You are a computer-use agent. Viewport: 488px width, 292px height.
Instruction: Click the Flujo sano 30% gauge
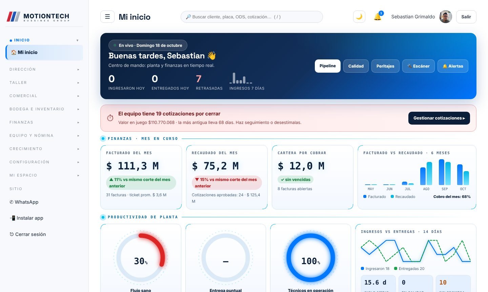pos(141,258)
